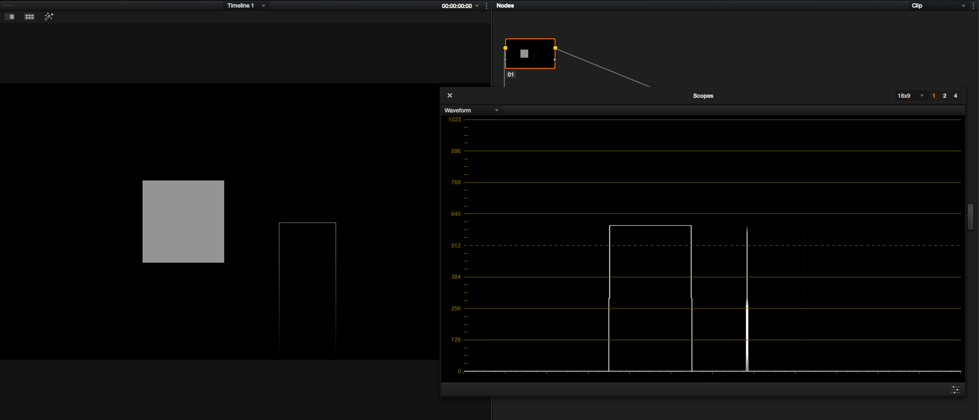The image size is (979, 420).
Task: Click node 01 key output triangle
Action: coord(555,60)
